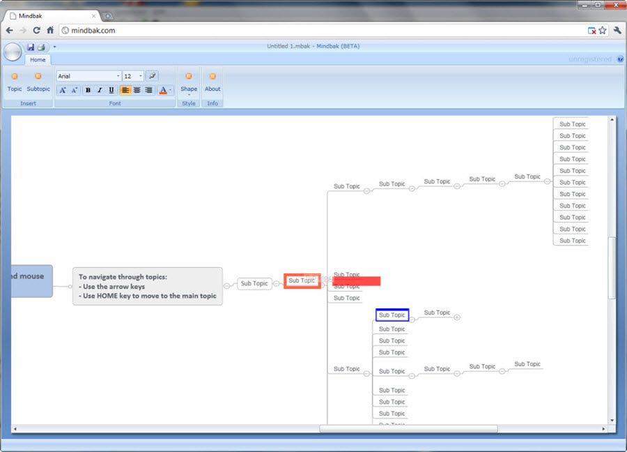The width and height of the screenshot is (627, 452).
Task: Toggle italic formatting
Action: (x=100, y=90)
